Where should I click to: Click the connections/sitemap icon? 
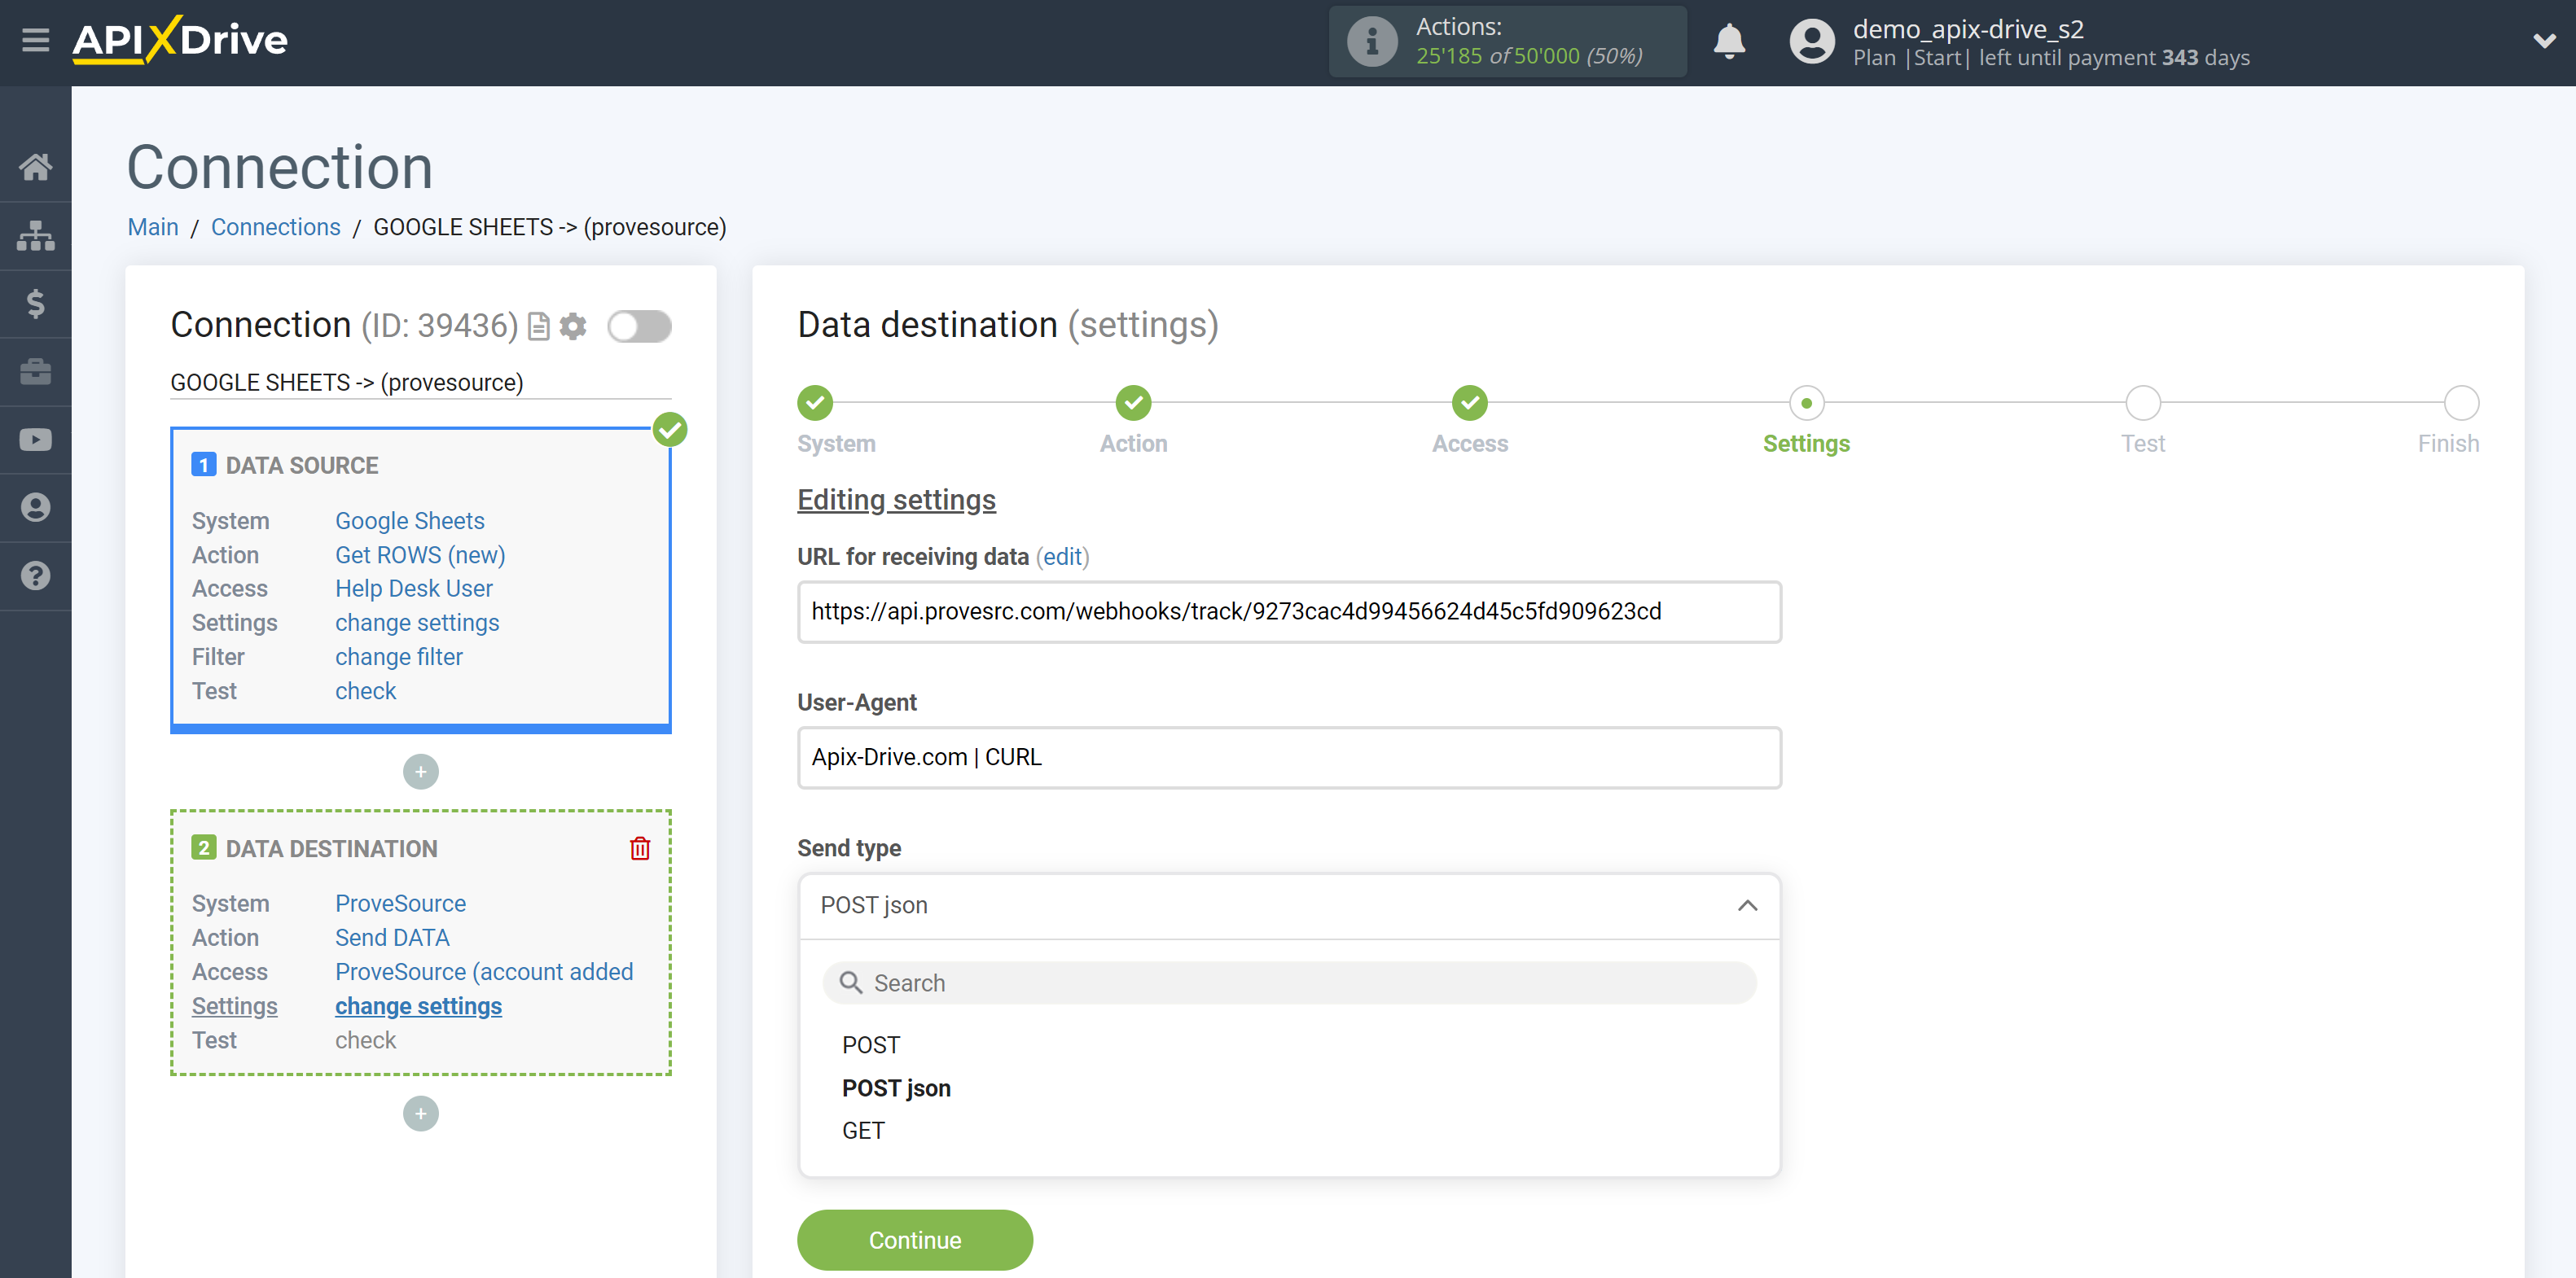(x=36, y=235)
